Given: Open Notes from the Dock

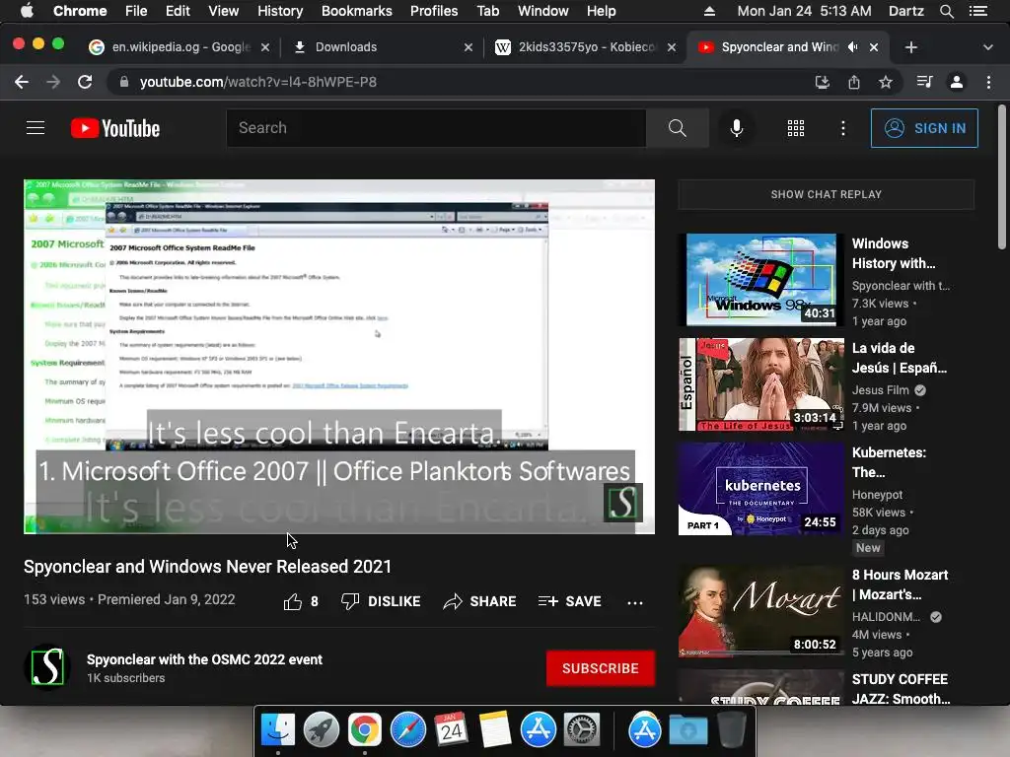Looking at the screenshot, I should (x=495, y=730).
